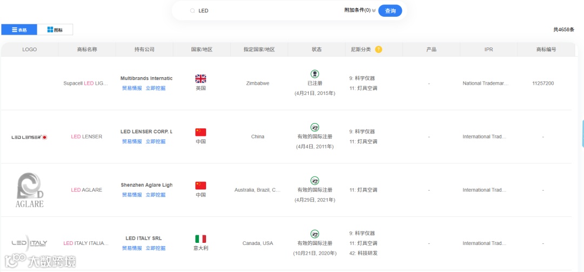Switch to 图标 icon view
This screenshot has height=272, width=584.
[55, 30]
